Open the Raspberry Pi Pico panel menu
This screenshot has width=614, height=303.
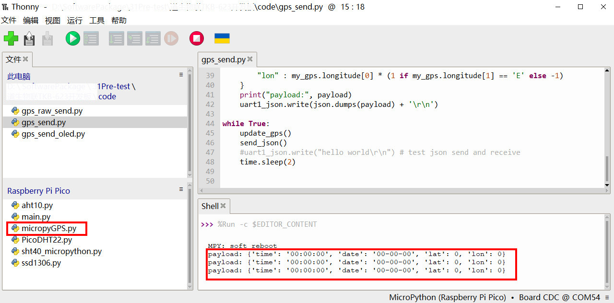[x=181, y=189]
